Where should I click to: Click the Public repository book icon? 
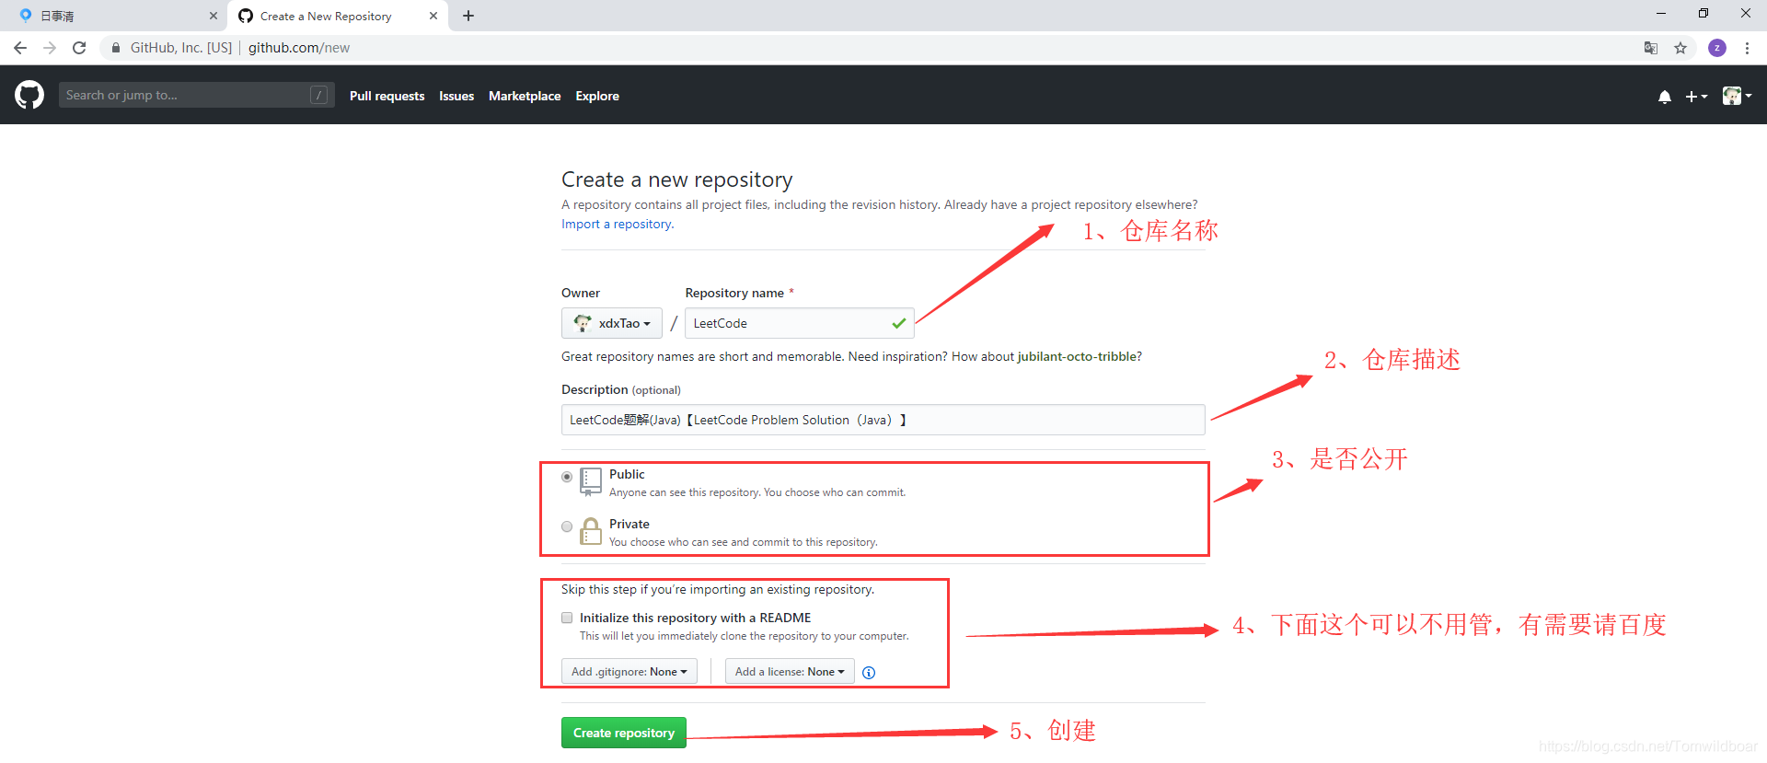pyautogui.click(x=591, y=481)
